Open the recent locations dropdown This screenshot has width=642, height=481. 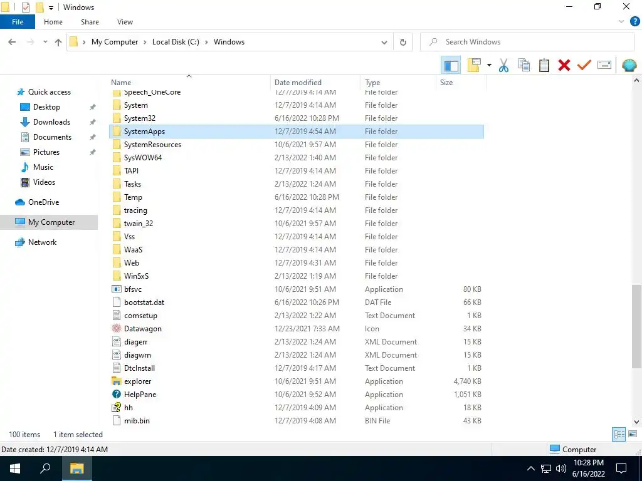pos(45,42)
